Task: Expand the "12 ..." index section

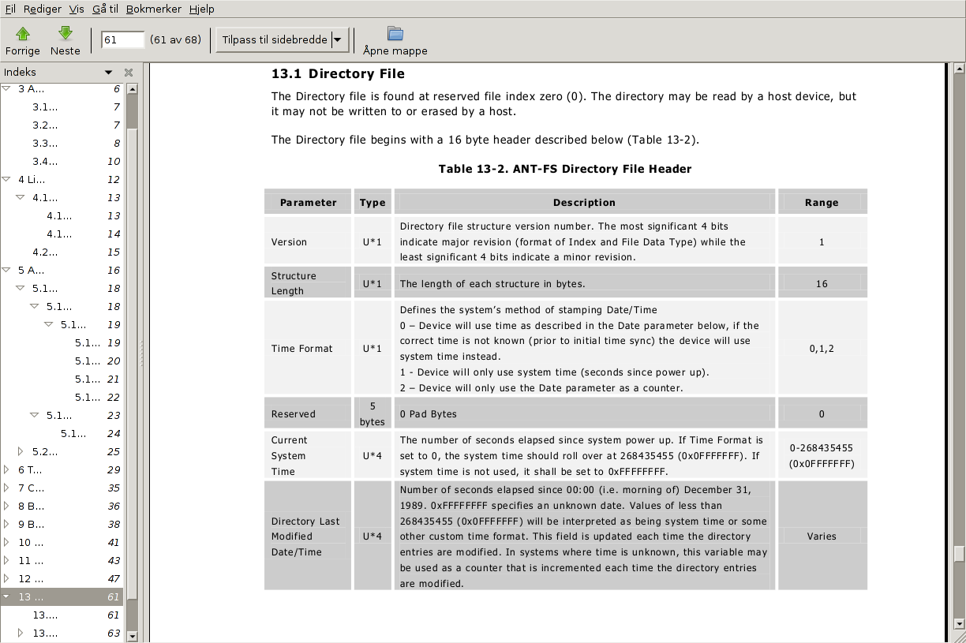Action: 6,578
